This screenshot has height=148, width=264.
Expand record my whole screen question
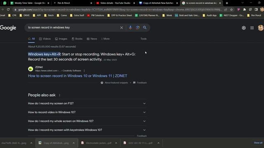pos(87,121)
